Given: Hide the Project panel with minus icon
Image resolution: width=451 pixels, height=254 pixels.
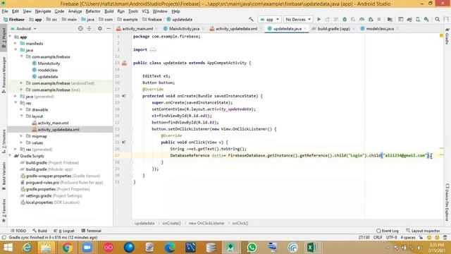Looking at the screenshot, I should [109, 28].
